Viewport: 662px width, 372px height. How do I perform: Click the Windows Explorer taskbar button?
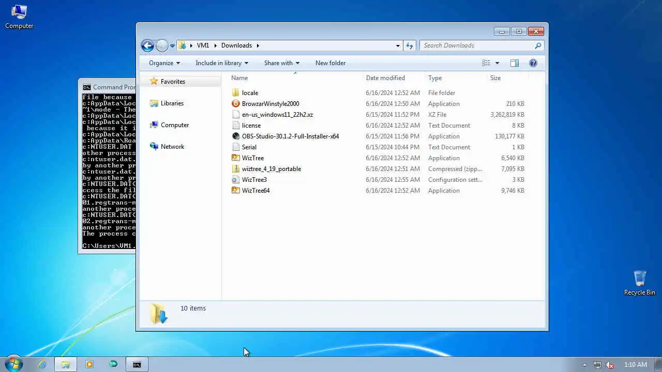coord(66,364)
